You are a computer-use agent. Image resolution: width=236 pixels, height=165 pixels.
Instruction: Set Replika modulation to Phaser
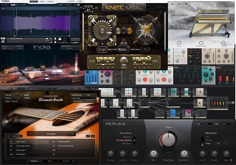pos(209,140)
